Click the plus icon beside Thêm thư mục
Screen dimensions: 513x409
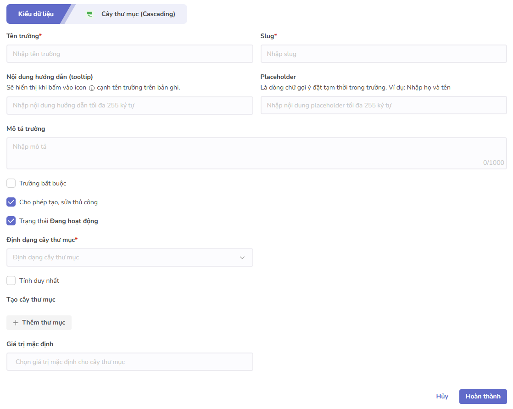coord(16,323)
